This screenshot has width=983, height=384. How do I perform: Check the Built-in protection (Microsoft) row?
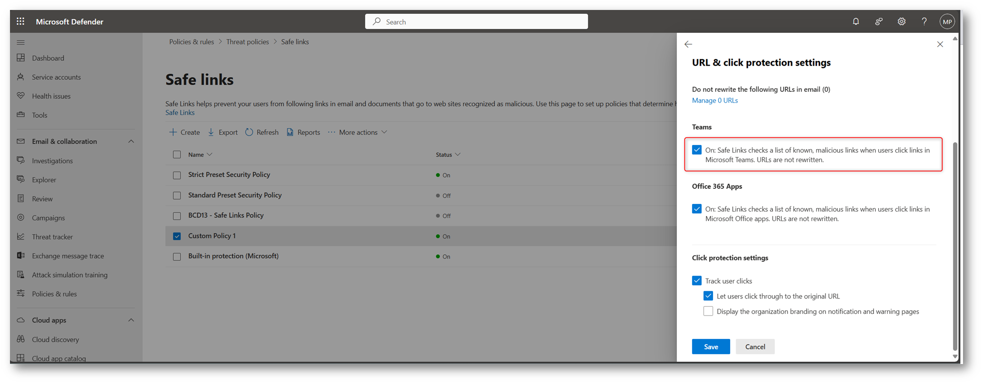(x=177, y=257)
